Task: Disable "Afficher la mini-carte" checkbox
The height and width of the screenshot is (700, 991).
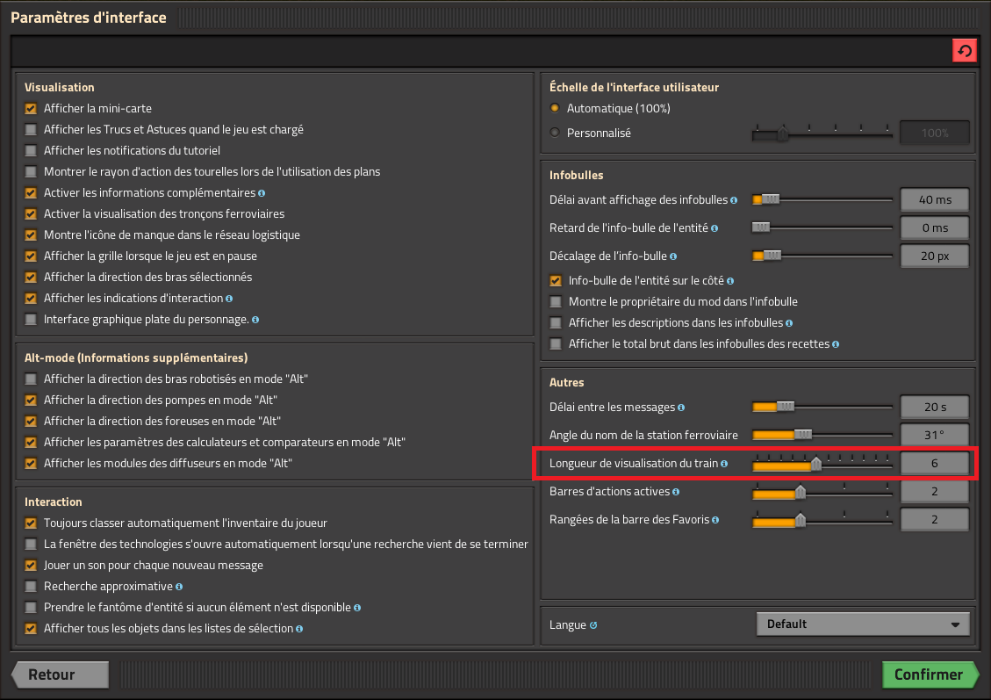Action: (x=31, y=109)
